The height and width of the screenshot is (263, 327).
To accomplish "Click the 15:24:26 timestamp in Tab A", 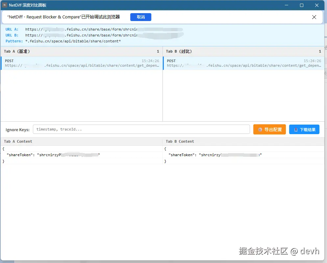I will [150, 61].
